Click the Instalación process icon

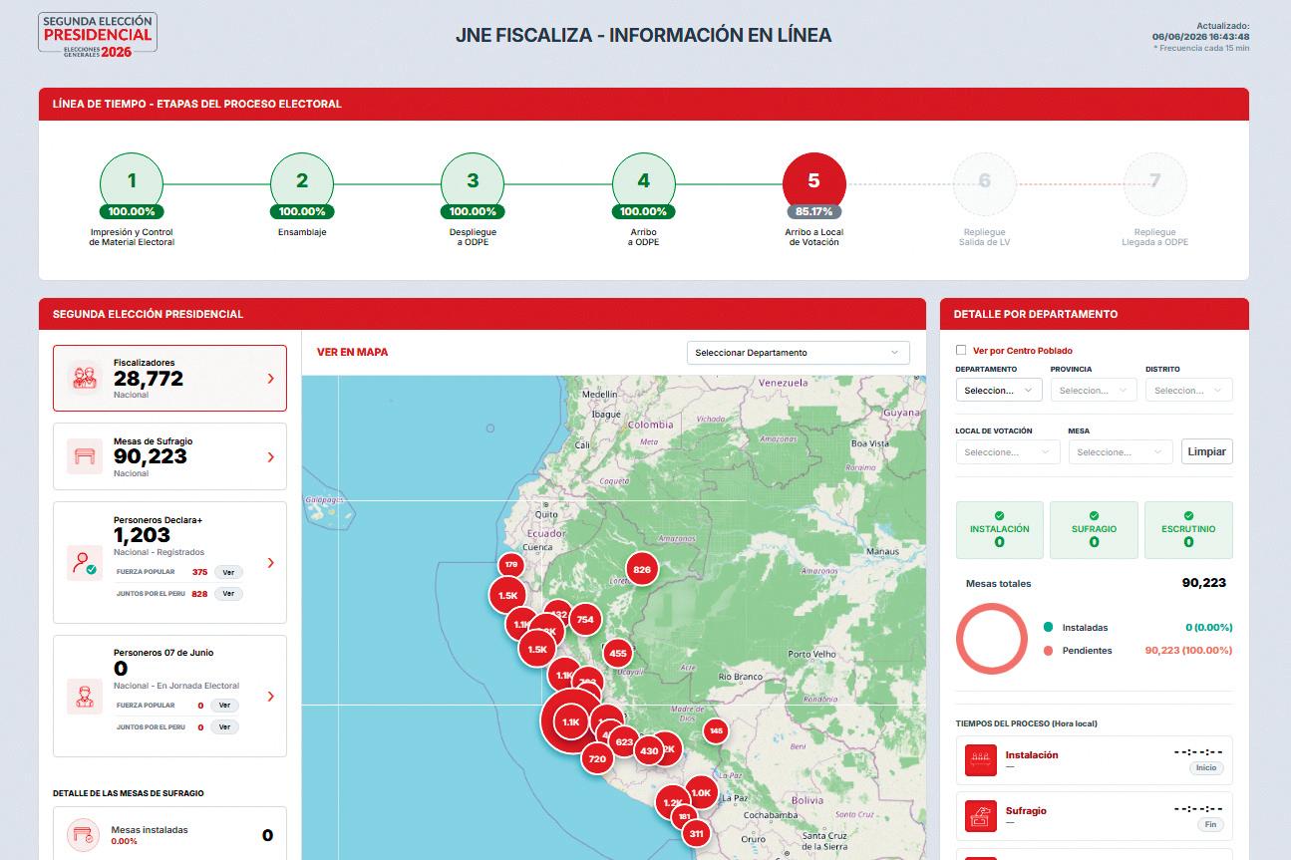tap(981, 761)
